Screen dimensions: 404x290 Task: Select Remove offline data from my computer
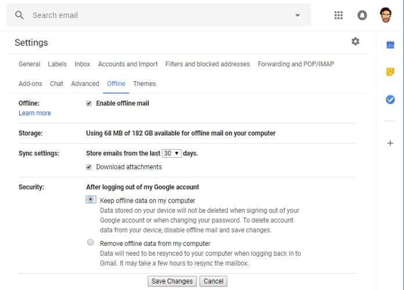coord(91,242)
